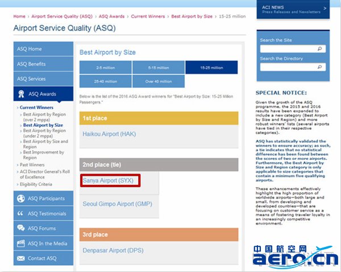Image resolution: width=341 pixels, height=272 pixels.
Task: Open the Haikou Airport (HAK) link
Action: click(109, 134)
